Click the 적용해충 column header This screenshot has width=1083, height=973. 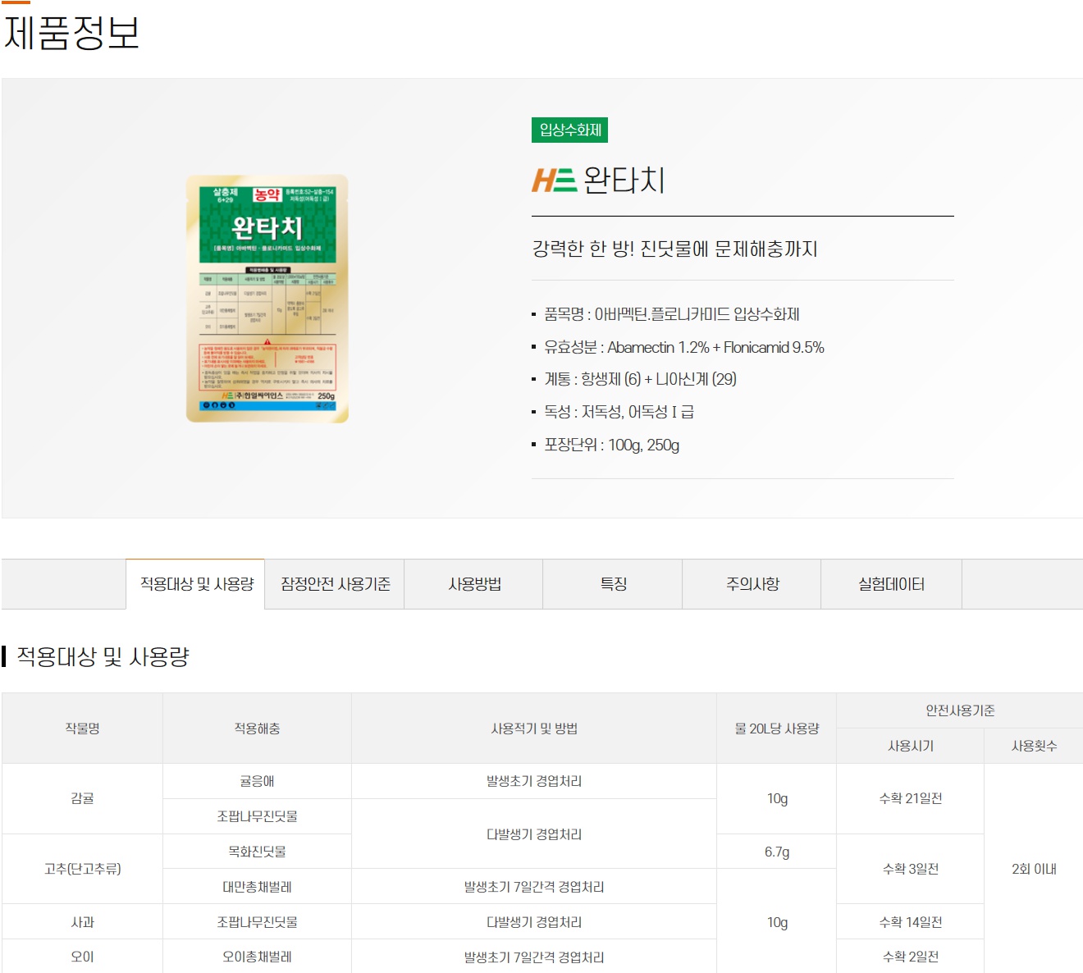pyautogui.click(x=257, y=729)
